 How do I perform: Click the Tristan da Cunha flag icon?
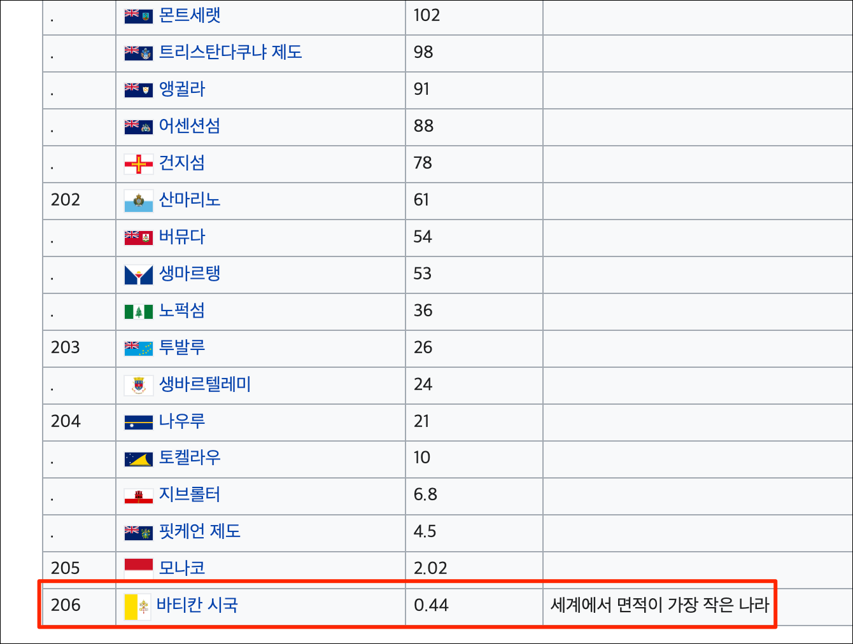139,53
